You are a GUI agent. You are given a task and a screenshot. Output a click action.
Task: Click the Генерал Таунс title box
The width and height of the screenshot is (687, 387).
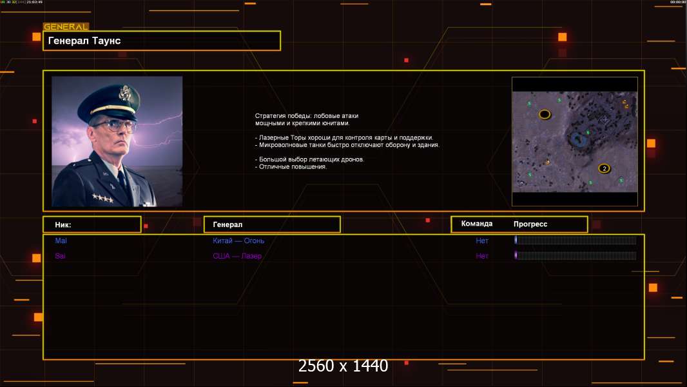[161, 41]
